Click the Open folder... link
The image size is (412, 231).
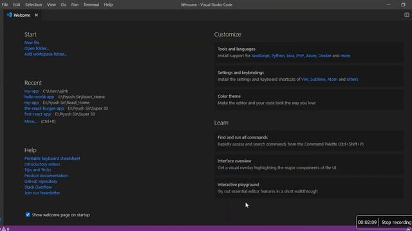point(37,48)
